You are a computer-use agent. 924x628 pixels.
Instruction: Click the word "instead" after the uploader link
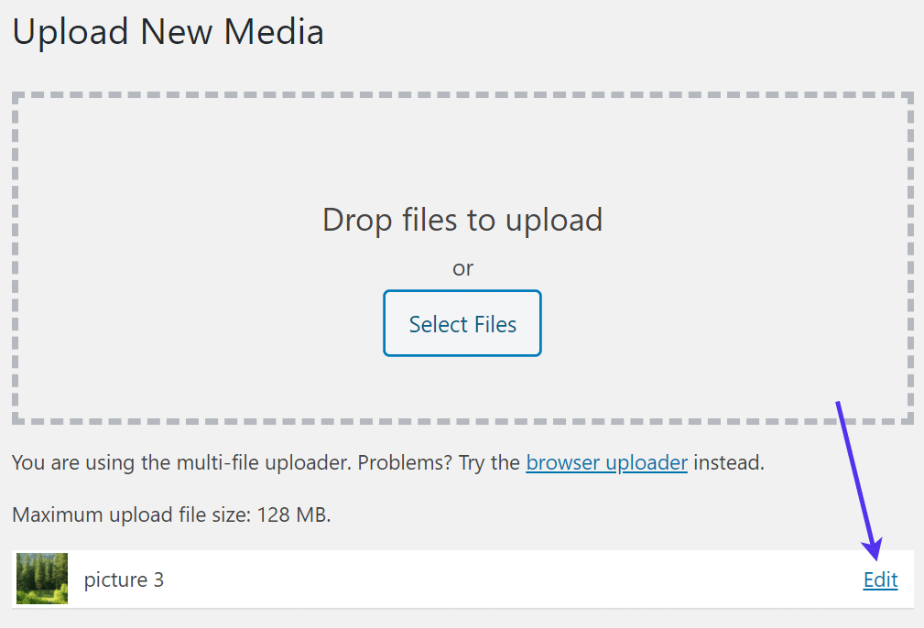pos(727,462)
